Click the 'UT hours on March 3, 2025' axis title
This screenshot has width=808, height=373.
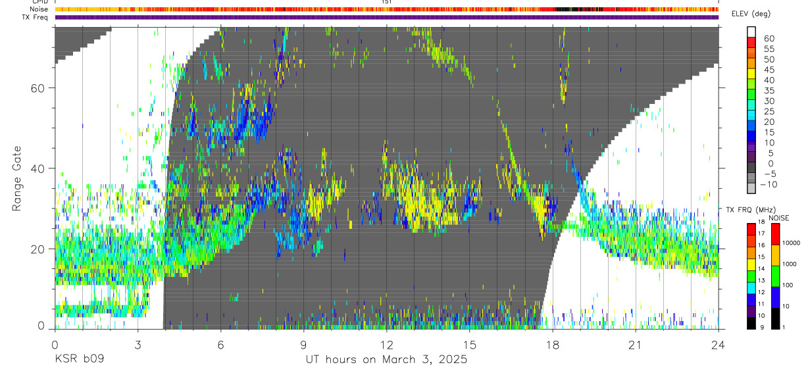coord(386,360)
